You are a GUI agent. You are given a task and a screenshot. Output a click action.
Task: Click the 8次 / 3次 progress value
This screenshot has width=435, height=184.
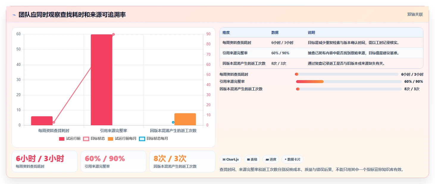[x=412, y=89]
